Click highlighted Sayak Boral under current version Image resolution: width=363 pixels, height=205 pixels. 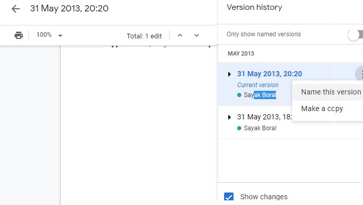tap(260, 95)
